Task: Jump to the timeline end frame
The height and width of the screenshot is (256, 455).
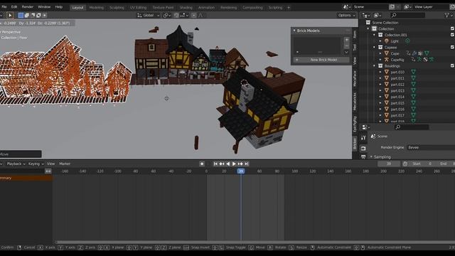Action: pos(247,164)
